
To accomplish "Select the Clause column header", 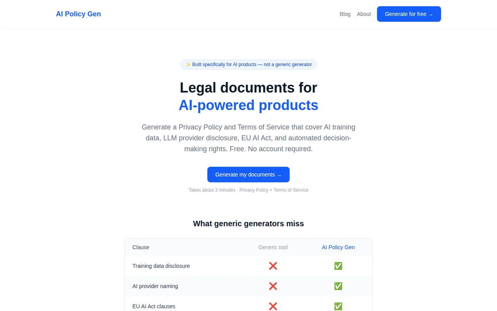I will click(x=141, y=247).
